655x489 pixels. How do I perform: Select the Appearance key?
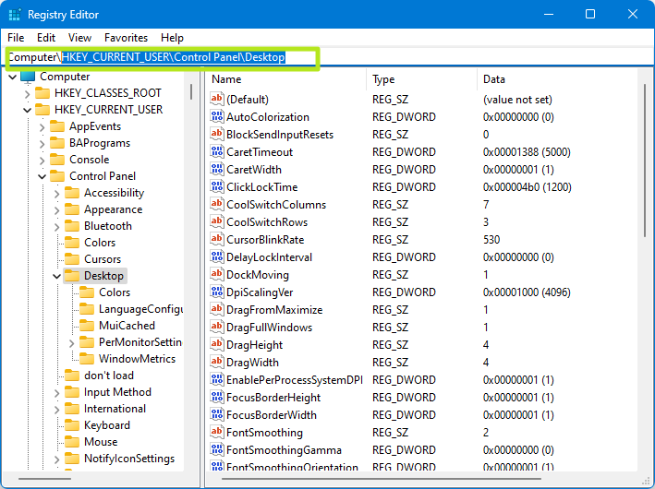click(x=114, y=209)
